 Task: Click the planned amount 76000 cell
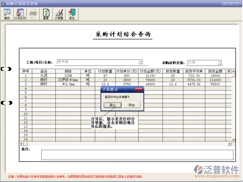click(x=150, y=80)
